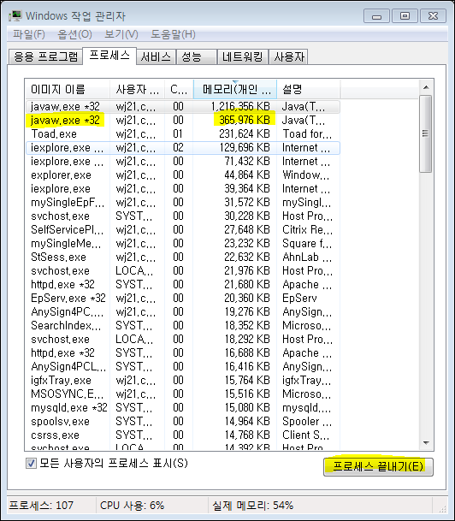455x521 pixels.
Task: Open the 옵션(O) menu
Action: tap(74, 34)
